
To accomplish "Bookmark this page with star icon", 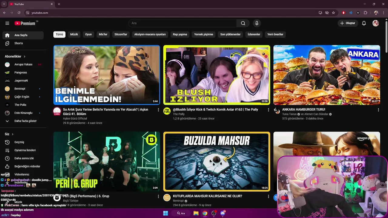I will point(333,13).
